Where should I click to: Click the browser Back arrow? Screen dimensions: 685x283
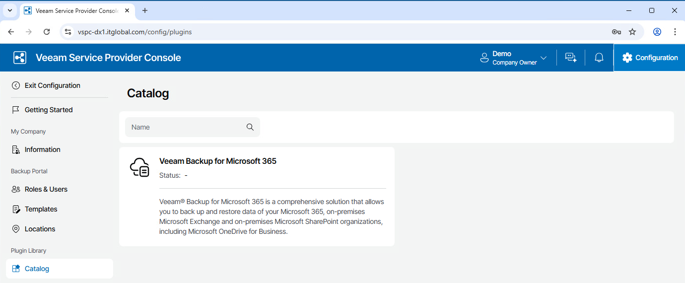pos(11,32)
